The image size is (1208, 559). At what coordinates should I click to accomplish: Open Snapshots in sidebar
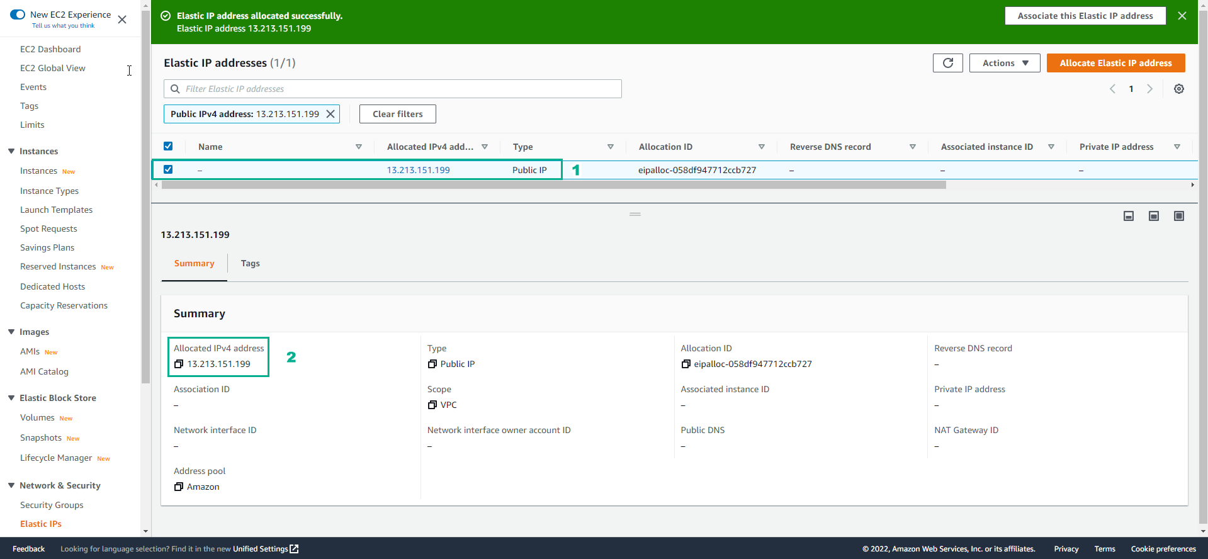[x=41, y=438]
